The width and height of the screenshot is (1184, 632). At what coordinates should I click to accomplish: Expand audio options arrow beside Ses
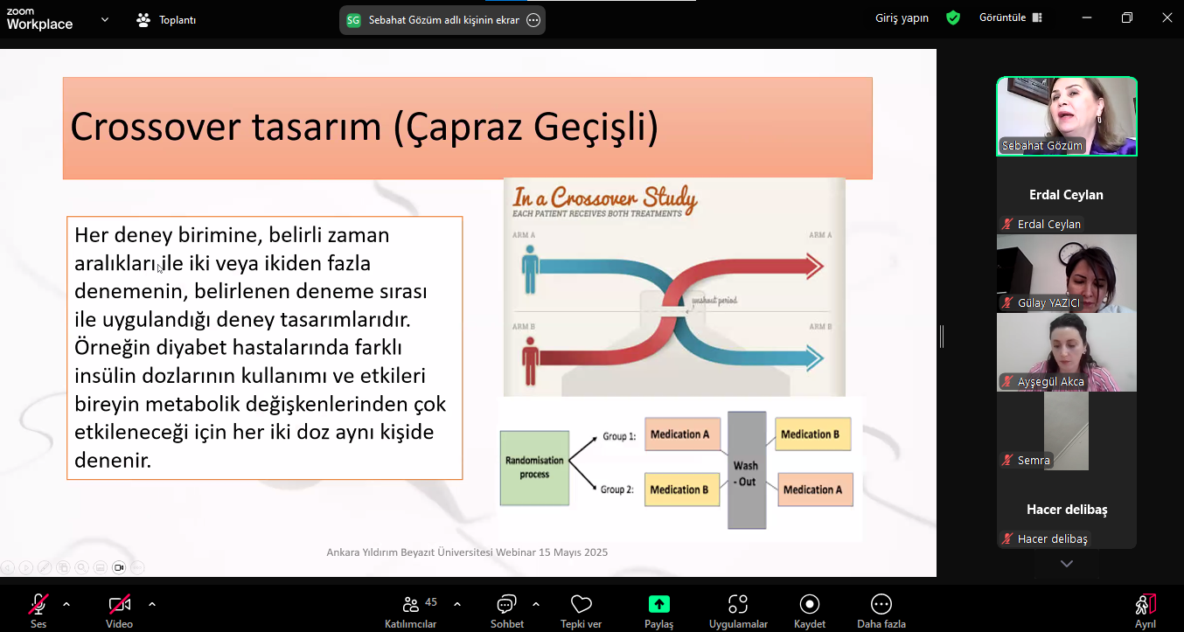coord(66,604)
